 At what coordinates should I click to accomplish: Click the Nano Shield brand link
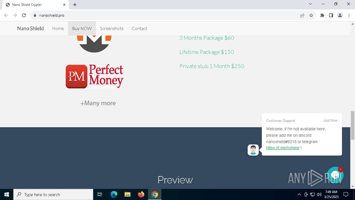coord(31,28)
